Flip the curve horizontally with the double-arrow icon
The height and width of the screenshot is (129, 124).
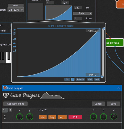[x=14, y=30]
